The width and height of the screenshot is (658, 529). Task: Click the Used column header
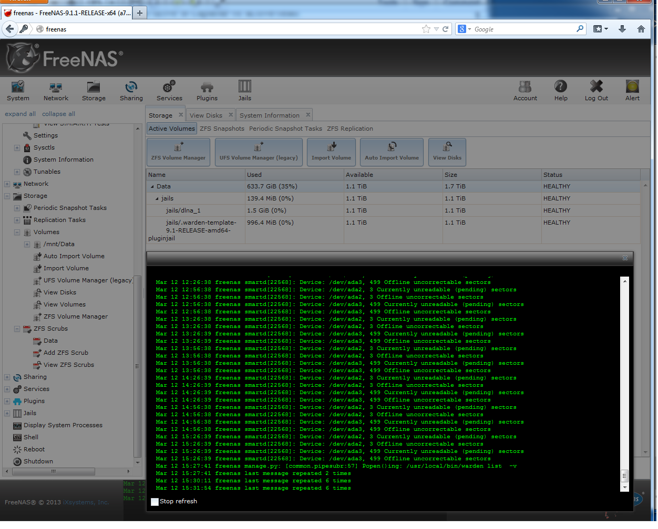pos(294,175)
